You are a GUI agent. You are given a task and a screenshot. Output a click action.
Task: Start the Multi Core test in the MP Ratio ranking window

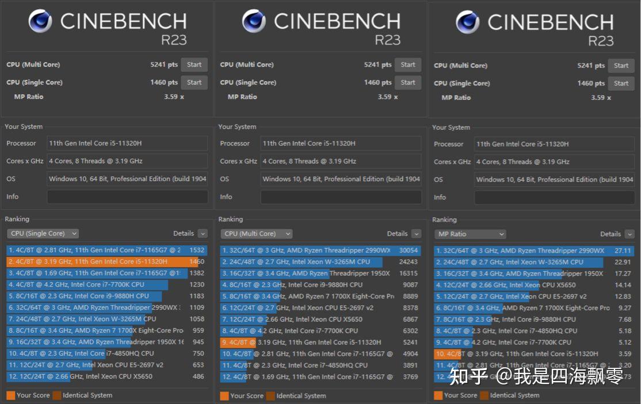point(621,66)
